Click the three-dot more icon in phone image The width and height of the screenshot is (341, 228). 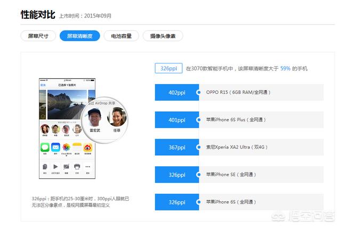[x=87, y=167]
